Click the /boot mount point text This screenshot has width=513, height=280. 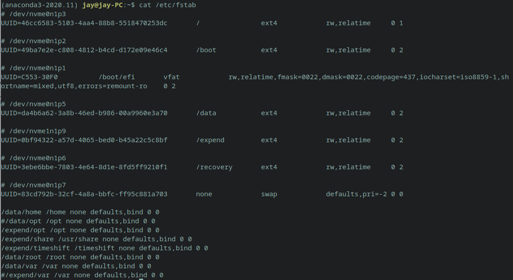coord(206,50)
